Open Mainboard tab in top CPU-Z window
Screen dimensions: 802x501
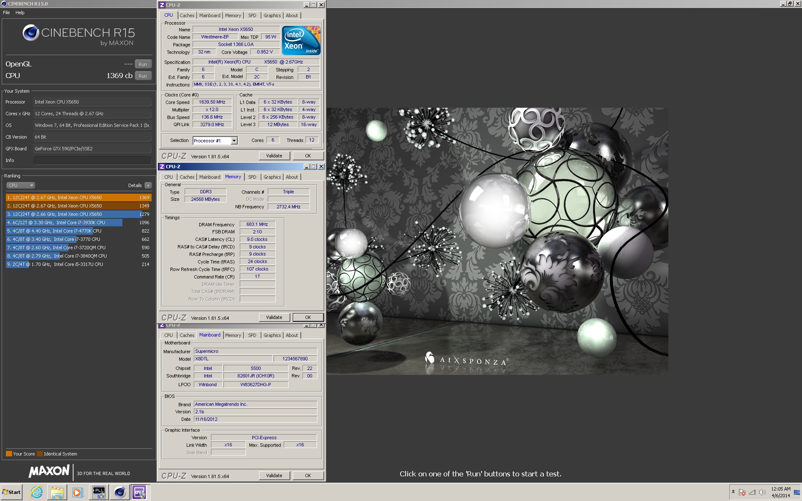(x=210, y=15)
